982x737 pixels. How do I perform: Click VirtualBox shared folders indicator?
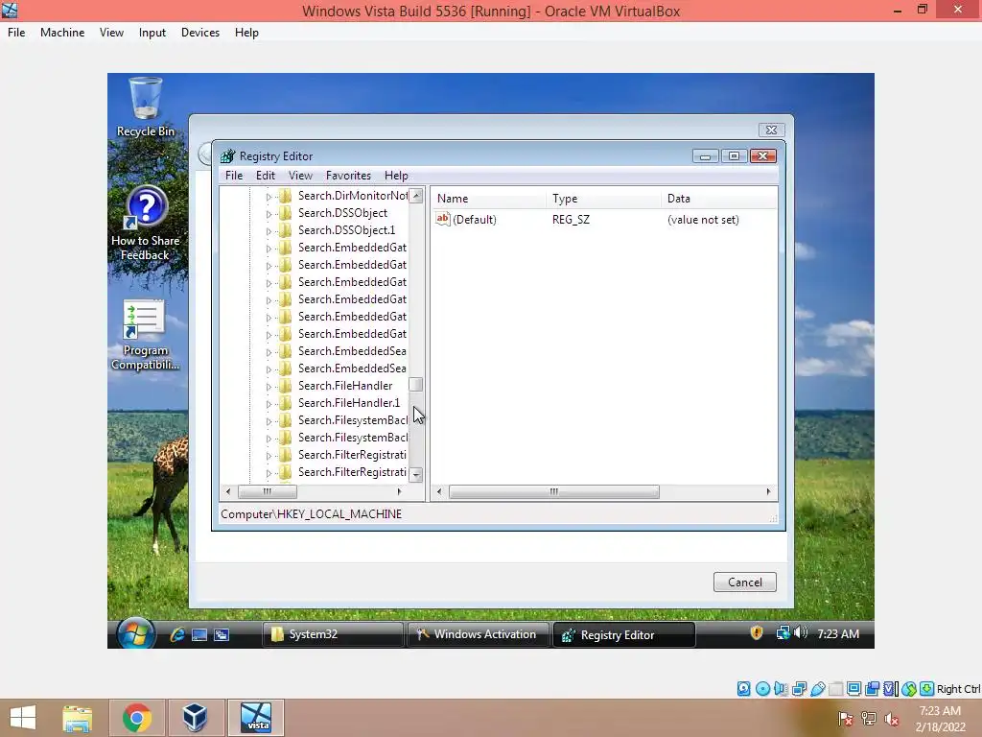tap(835, 689)
